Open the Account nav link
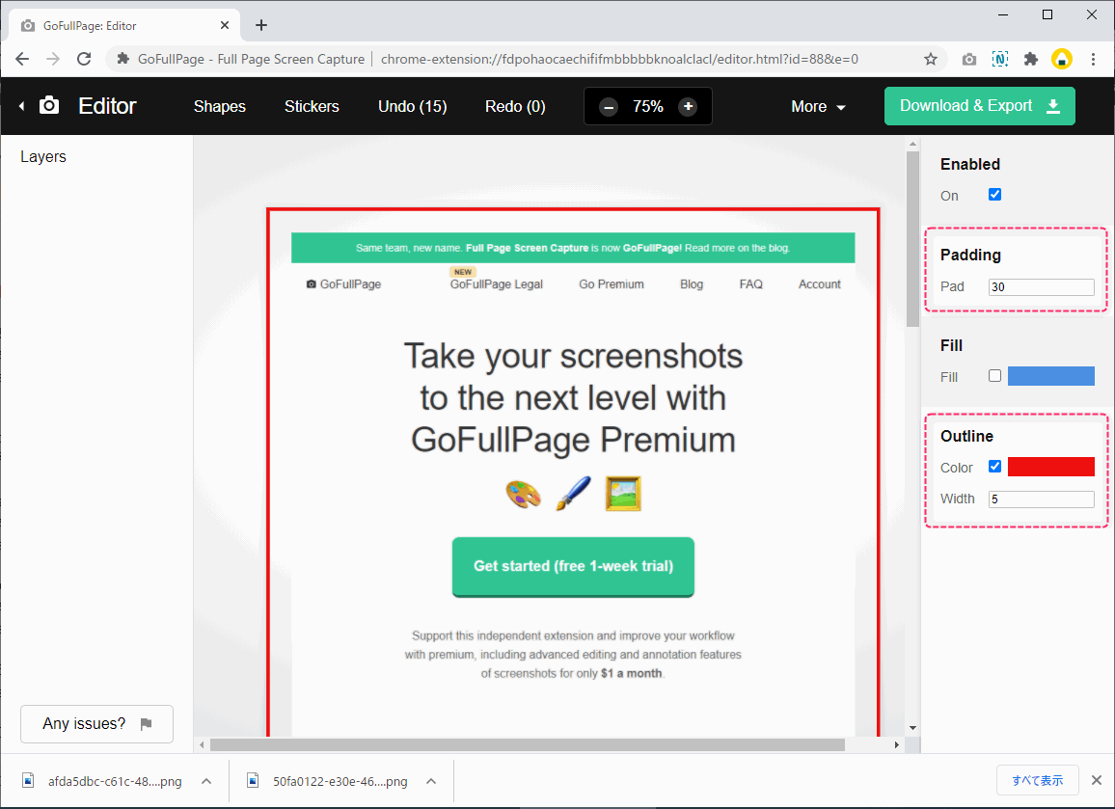The width and height of the screenshot is (1115, 809). pos(819,284)
